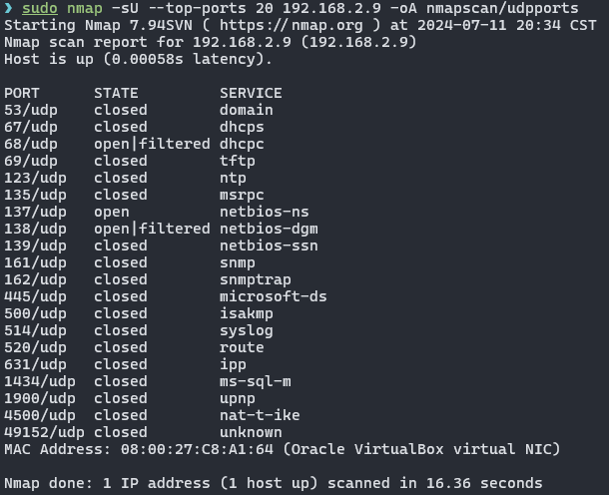
Task: Click the netbios-dgm service name
Action: (268, 229)
